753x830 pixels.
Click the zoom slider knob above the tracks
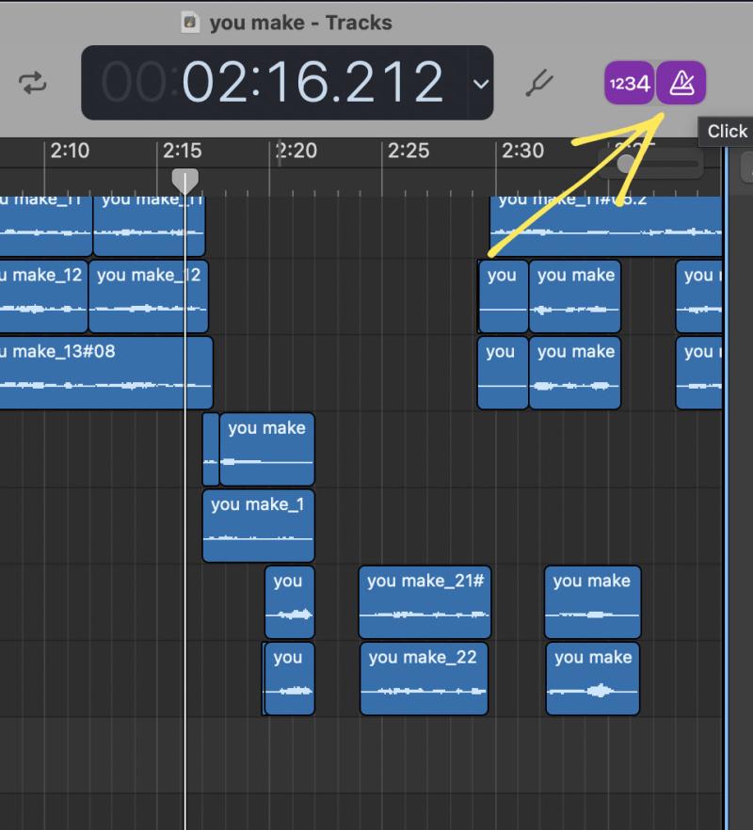[x=625, y=164]
